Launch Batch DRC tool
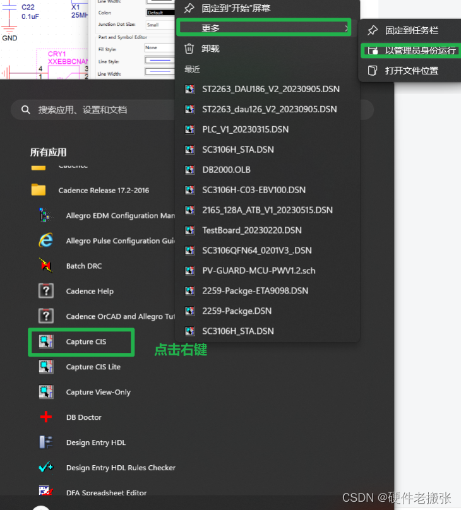Screen dimensions: 461x510 pyautogui.click(x=83, y=266)
